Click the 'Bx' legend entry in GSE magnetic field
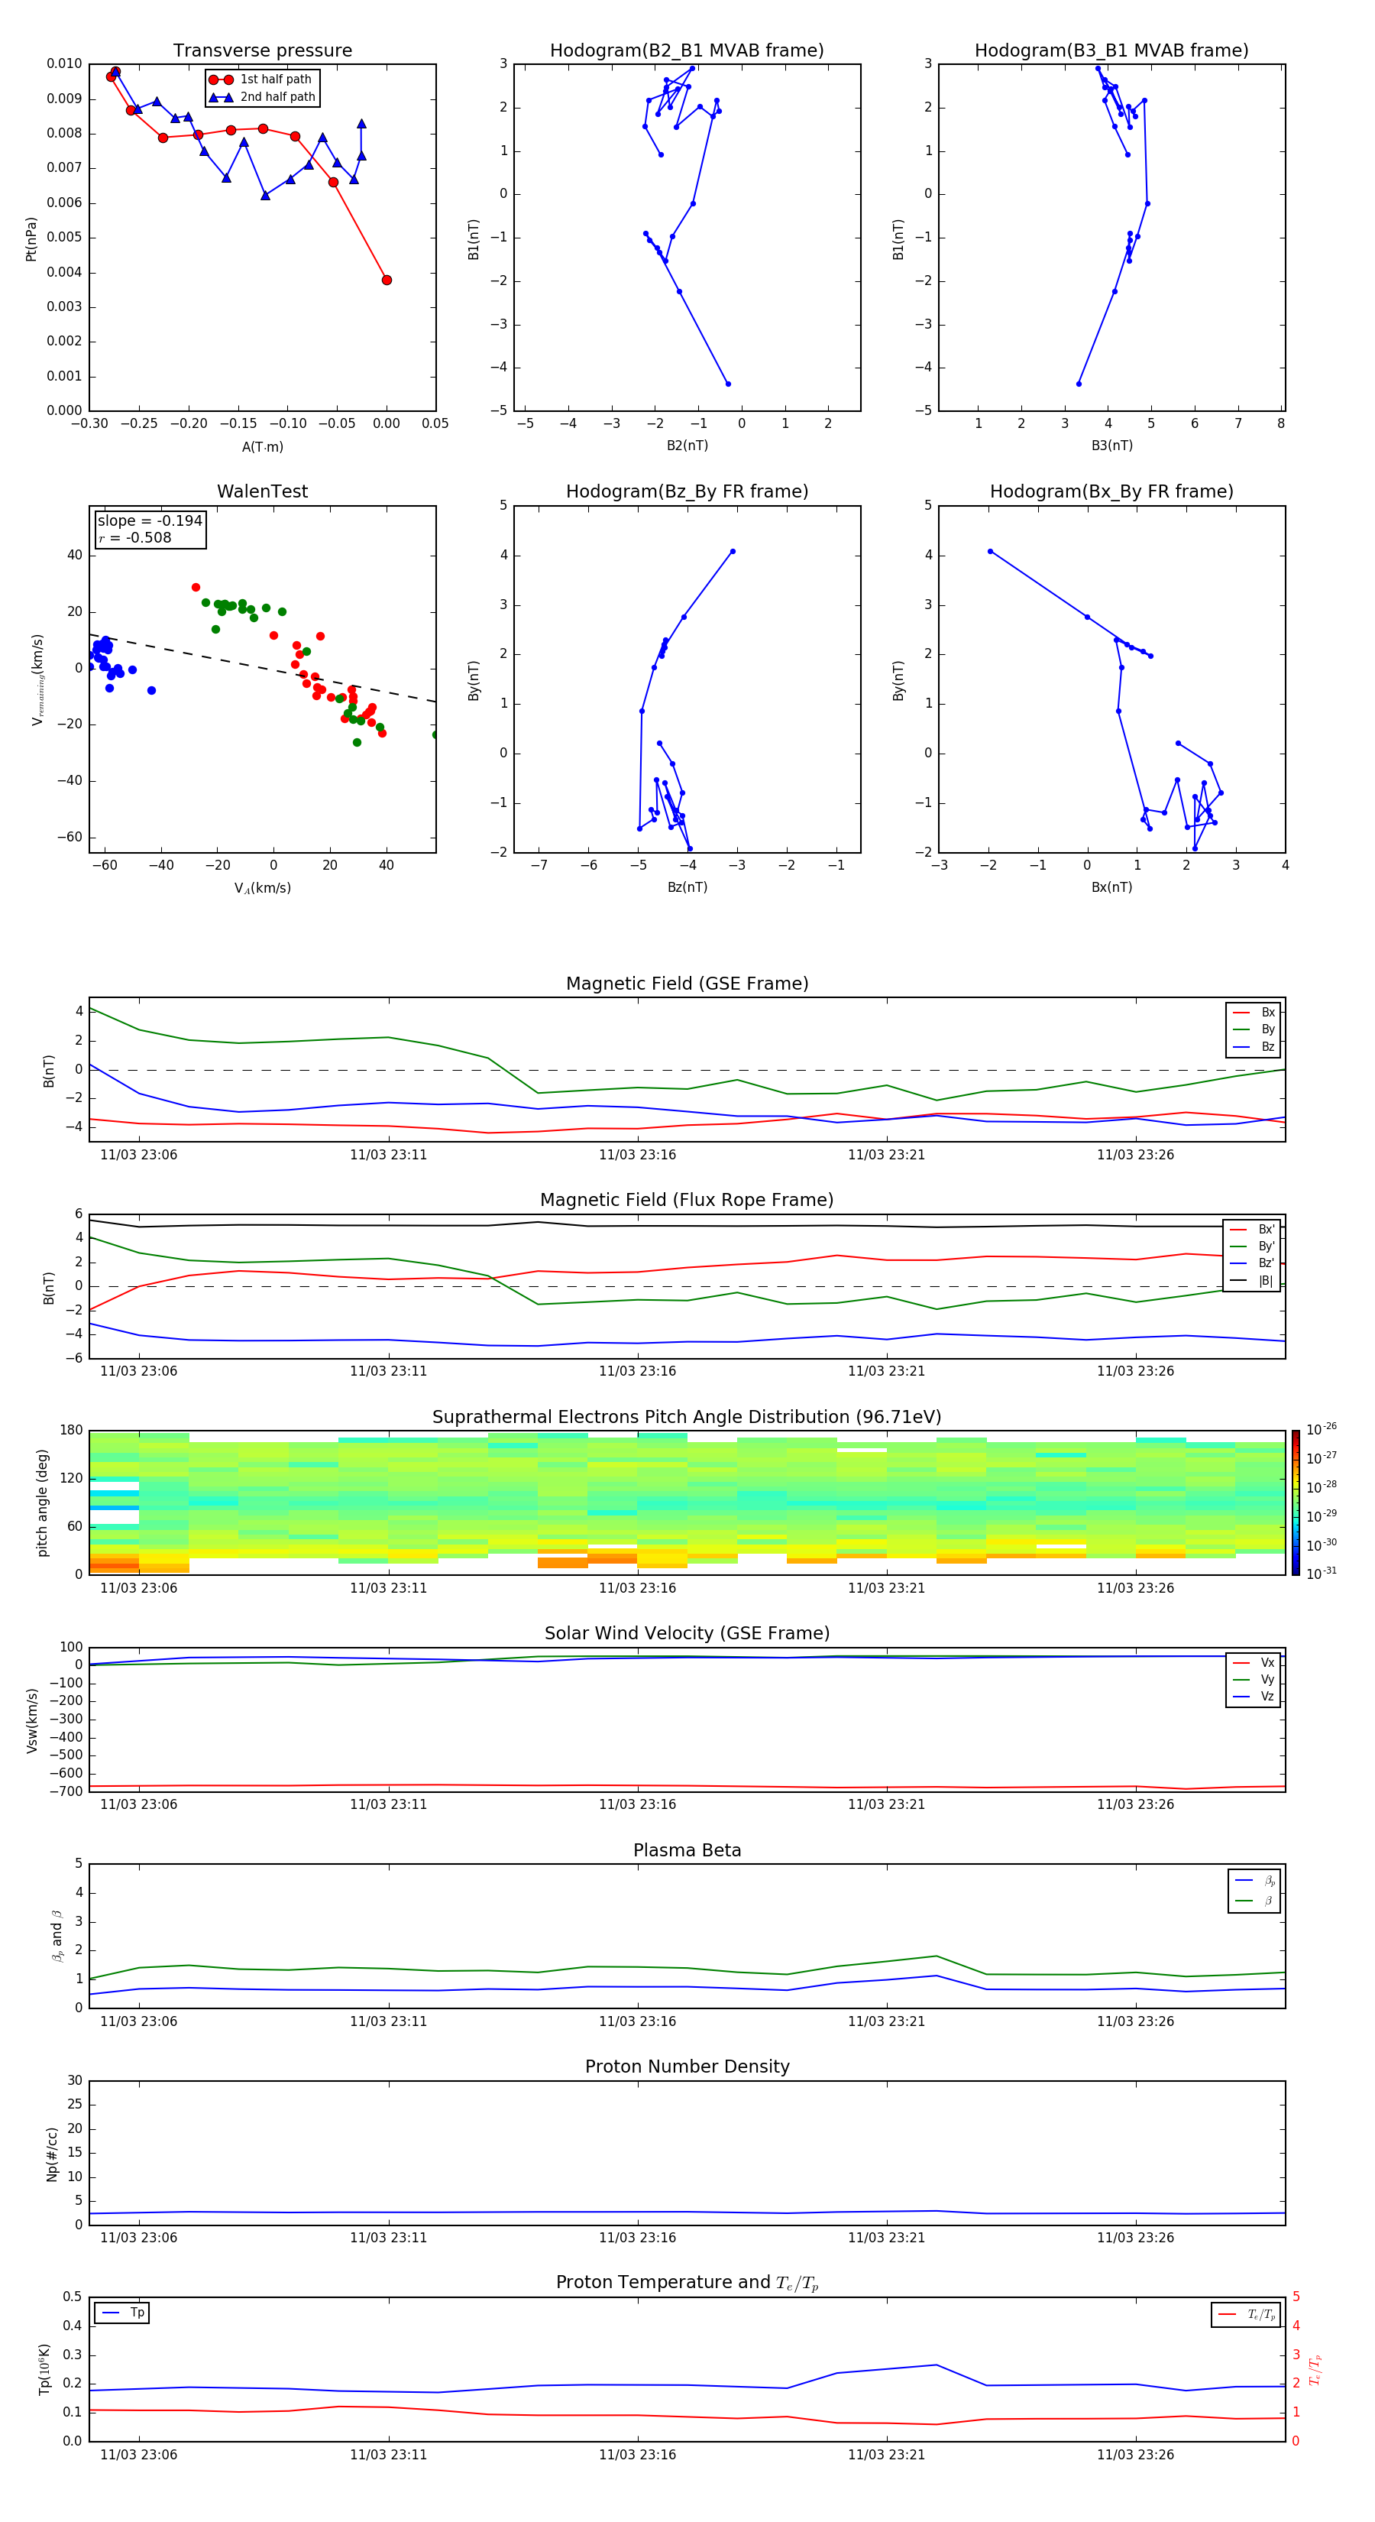1375x2522 pixels. (x=1254, y=1013)
